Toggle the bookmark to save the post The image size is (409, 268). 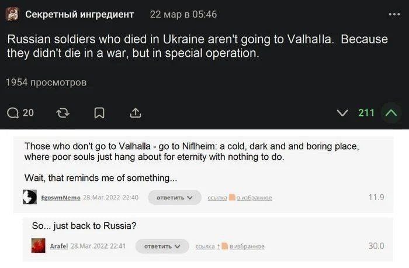(99, 112)
